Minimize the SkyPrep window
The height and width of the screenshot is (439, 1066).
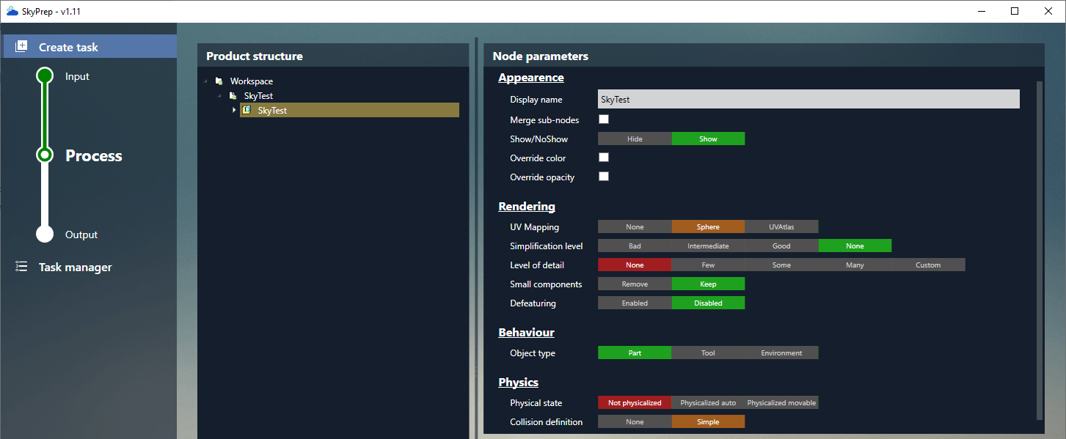[981, 11]
